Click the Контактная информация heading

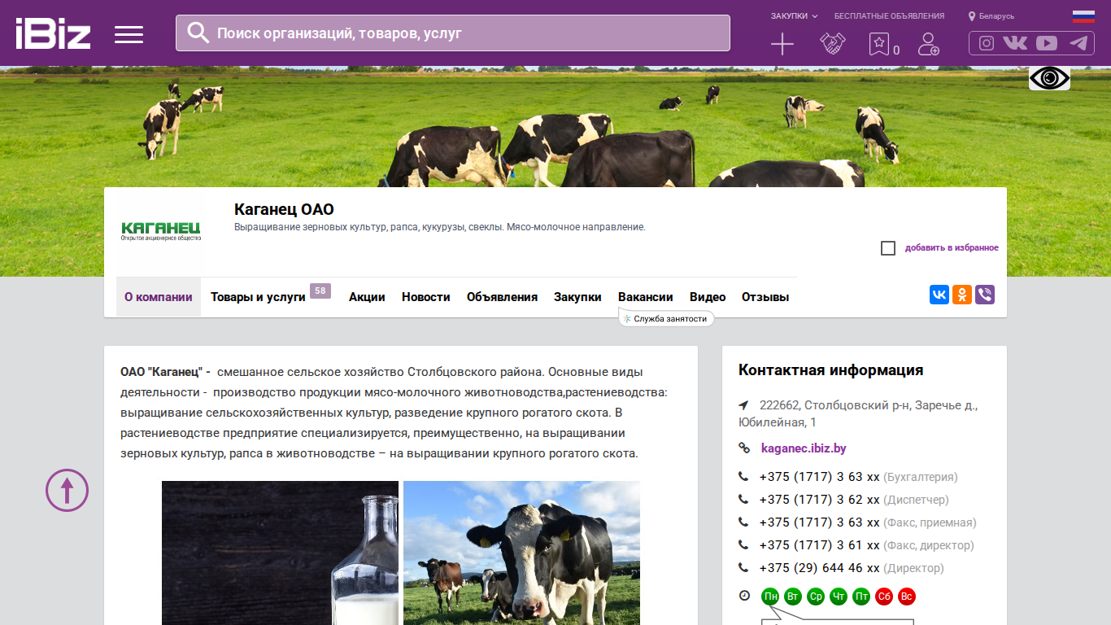tap(830, 370)
